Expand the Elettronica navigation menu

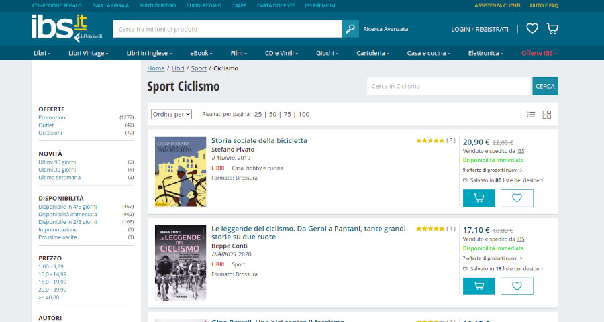487,53
